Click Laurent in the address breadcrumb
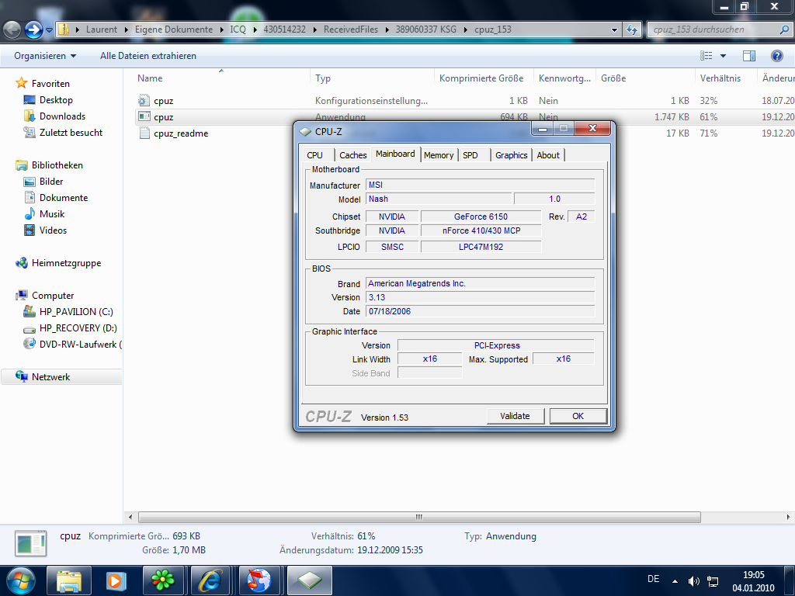Viewport: 795px width, 596px height. (102, 29)
